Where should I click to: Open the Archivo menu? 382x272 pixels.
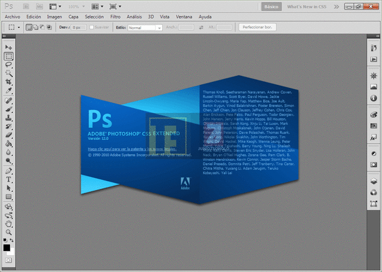(13, 17)
